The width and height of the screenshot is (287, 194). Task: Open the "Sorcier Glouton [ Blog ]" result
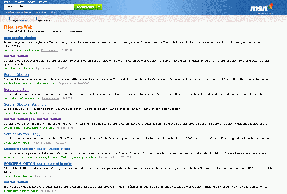22,134
